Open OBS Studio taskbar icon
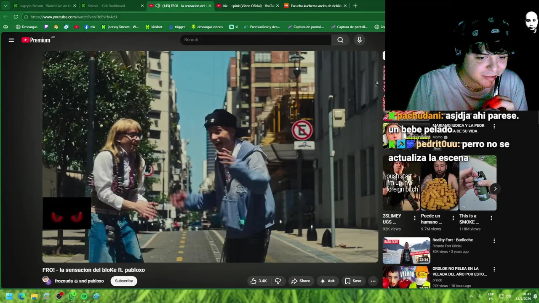 [x=59, y=296]
